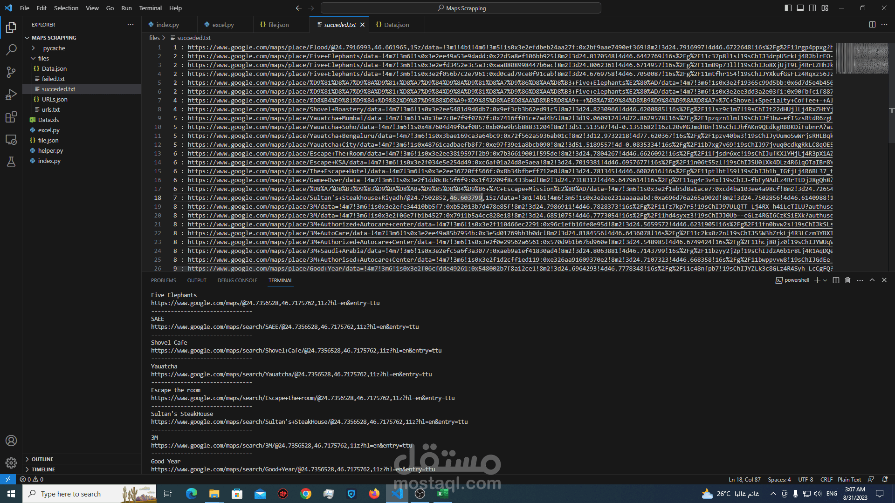This screenshot has width=895, height=503.
Task: Open the Five Elephants maps link in terminal
Action: 265,303
